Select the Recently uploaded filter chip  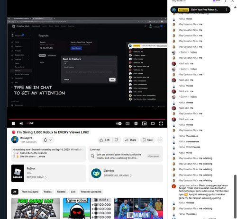click(91, 192)
